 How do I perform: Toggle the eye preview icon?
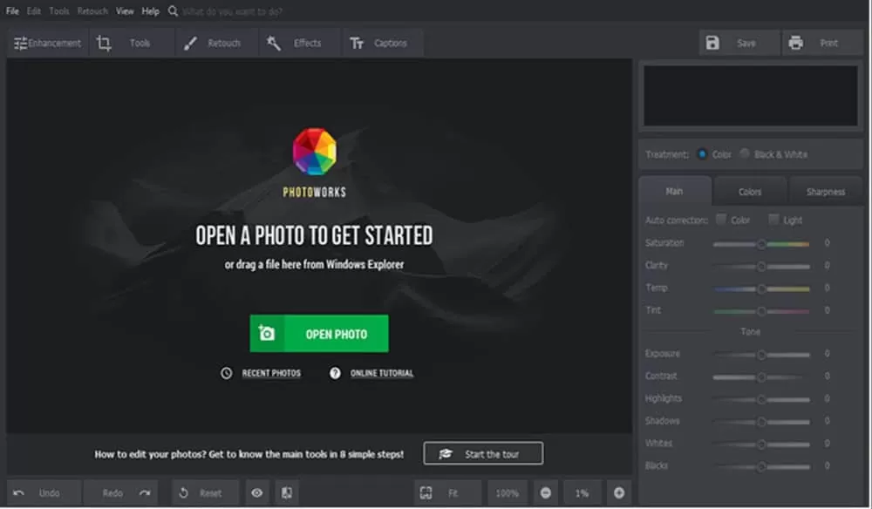257,493
